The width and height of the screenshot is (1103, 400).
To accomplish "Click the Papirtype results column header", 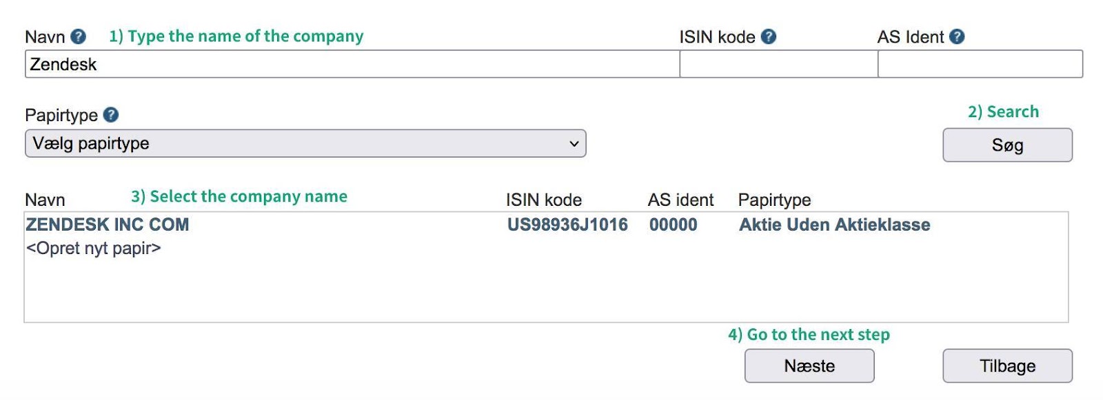I will point(774,200).
